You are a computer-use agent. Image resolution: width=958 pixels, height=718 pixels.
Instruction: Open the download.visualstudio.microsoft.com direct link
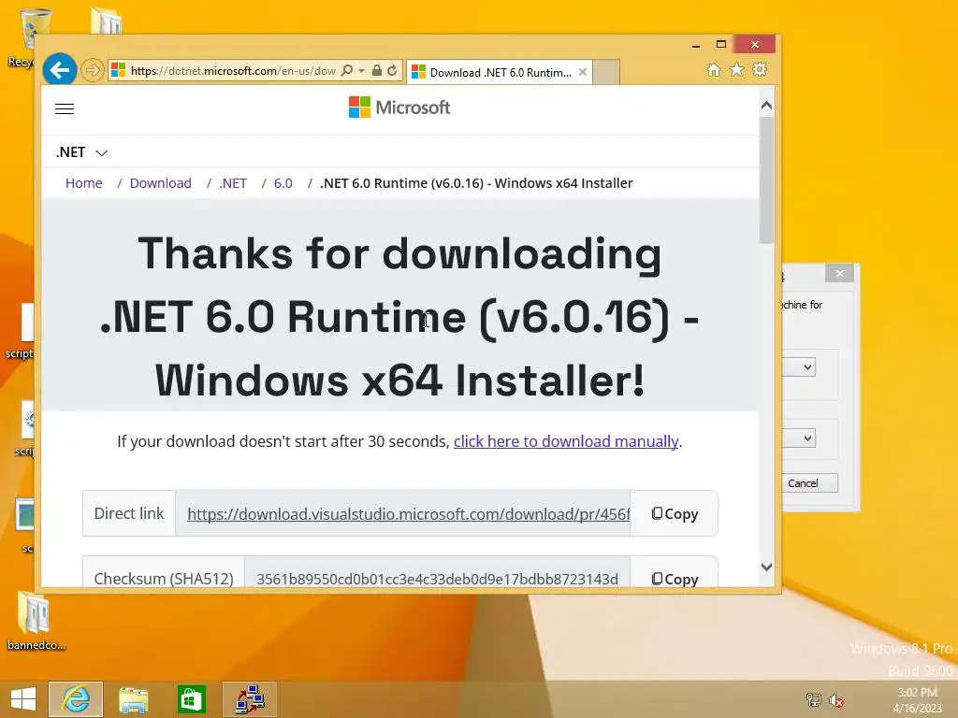408,514
